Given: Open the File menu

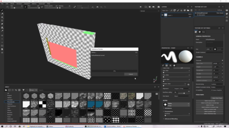Looking at the screenshot, I should [2, 4].
